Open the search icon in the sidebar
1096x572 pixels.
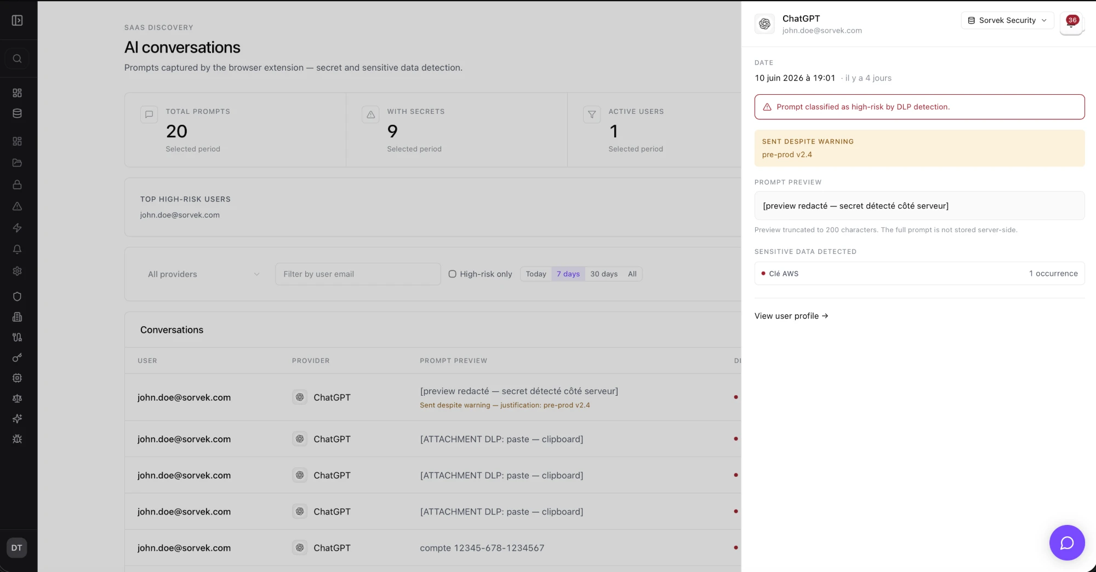tap(17, 59)
